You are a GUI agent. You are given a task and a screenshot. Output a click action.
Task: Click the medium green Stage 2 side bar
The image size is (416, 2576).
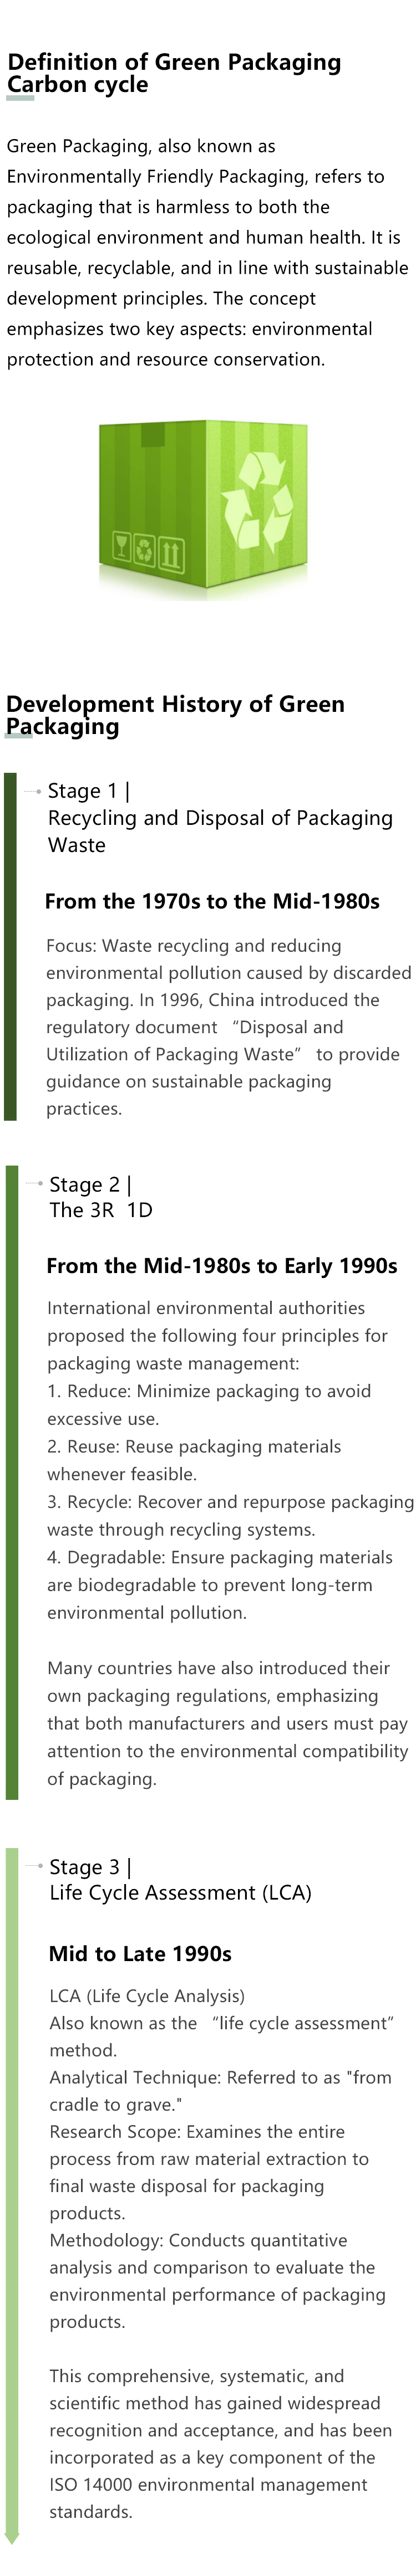click(x=12, y=1480)
